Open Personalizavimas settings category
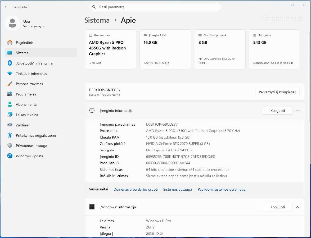The width and height of the screenshot is (311, 238). coord(41,84)
